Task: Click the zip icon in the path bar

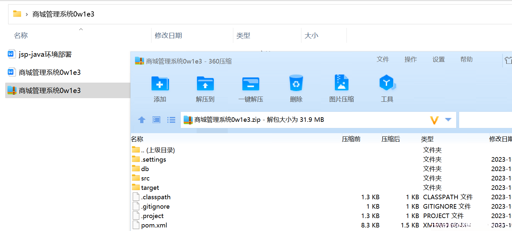Action: coord(188,120)
